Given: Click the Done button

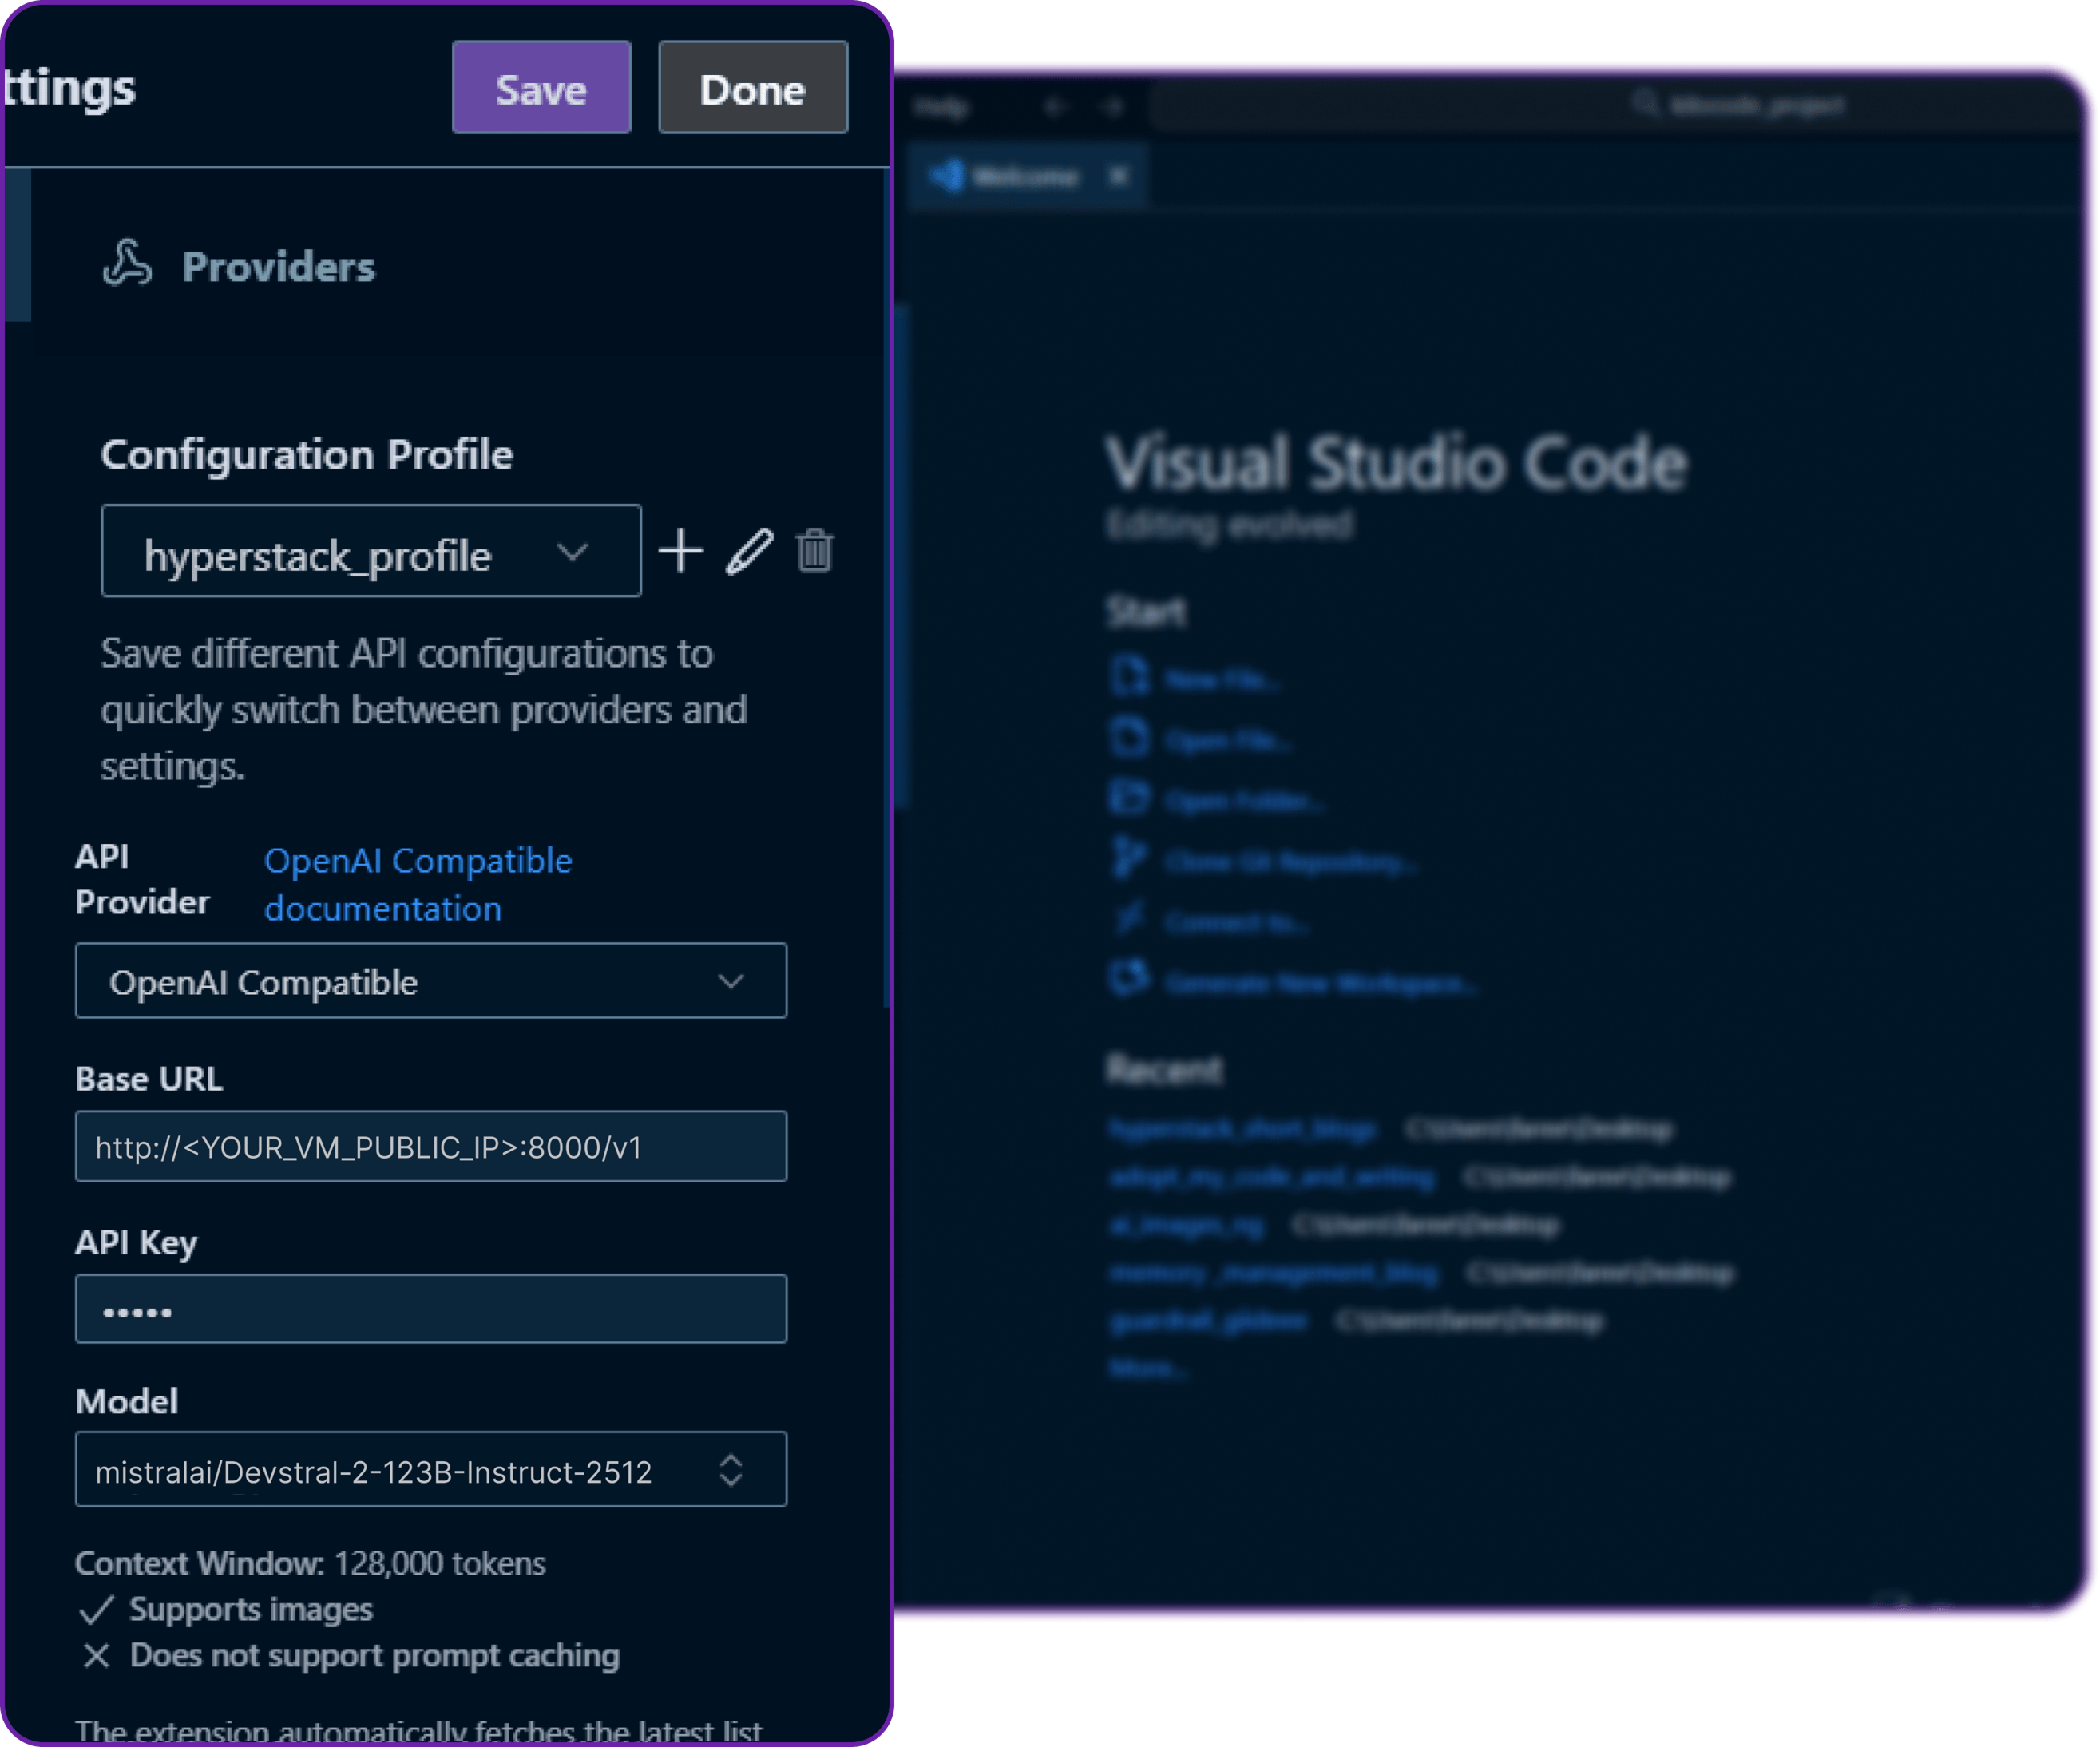Looking at the screenshot, I should coord(752,88).
